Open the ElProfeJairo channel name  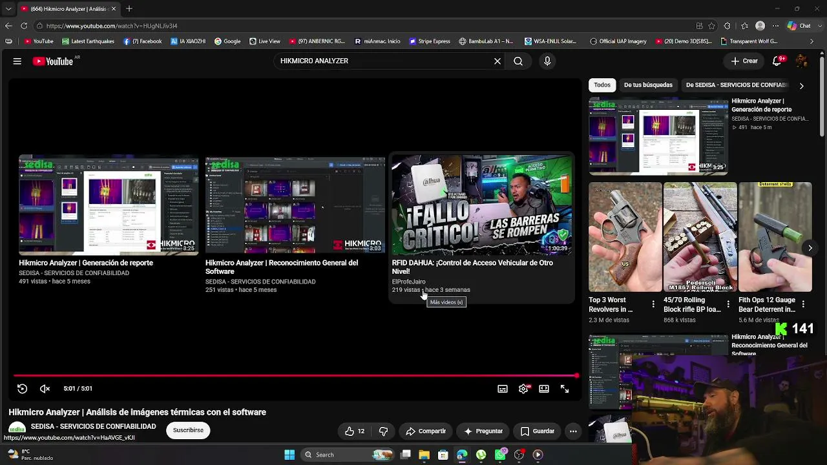point(408,282)
